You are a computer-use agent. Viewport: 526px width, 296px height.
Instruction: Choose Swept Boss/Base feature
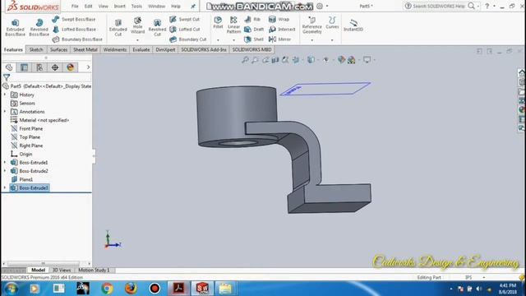(74, 20)
